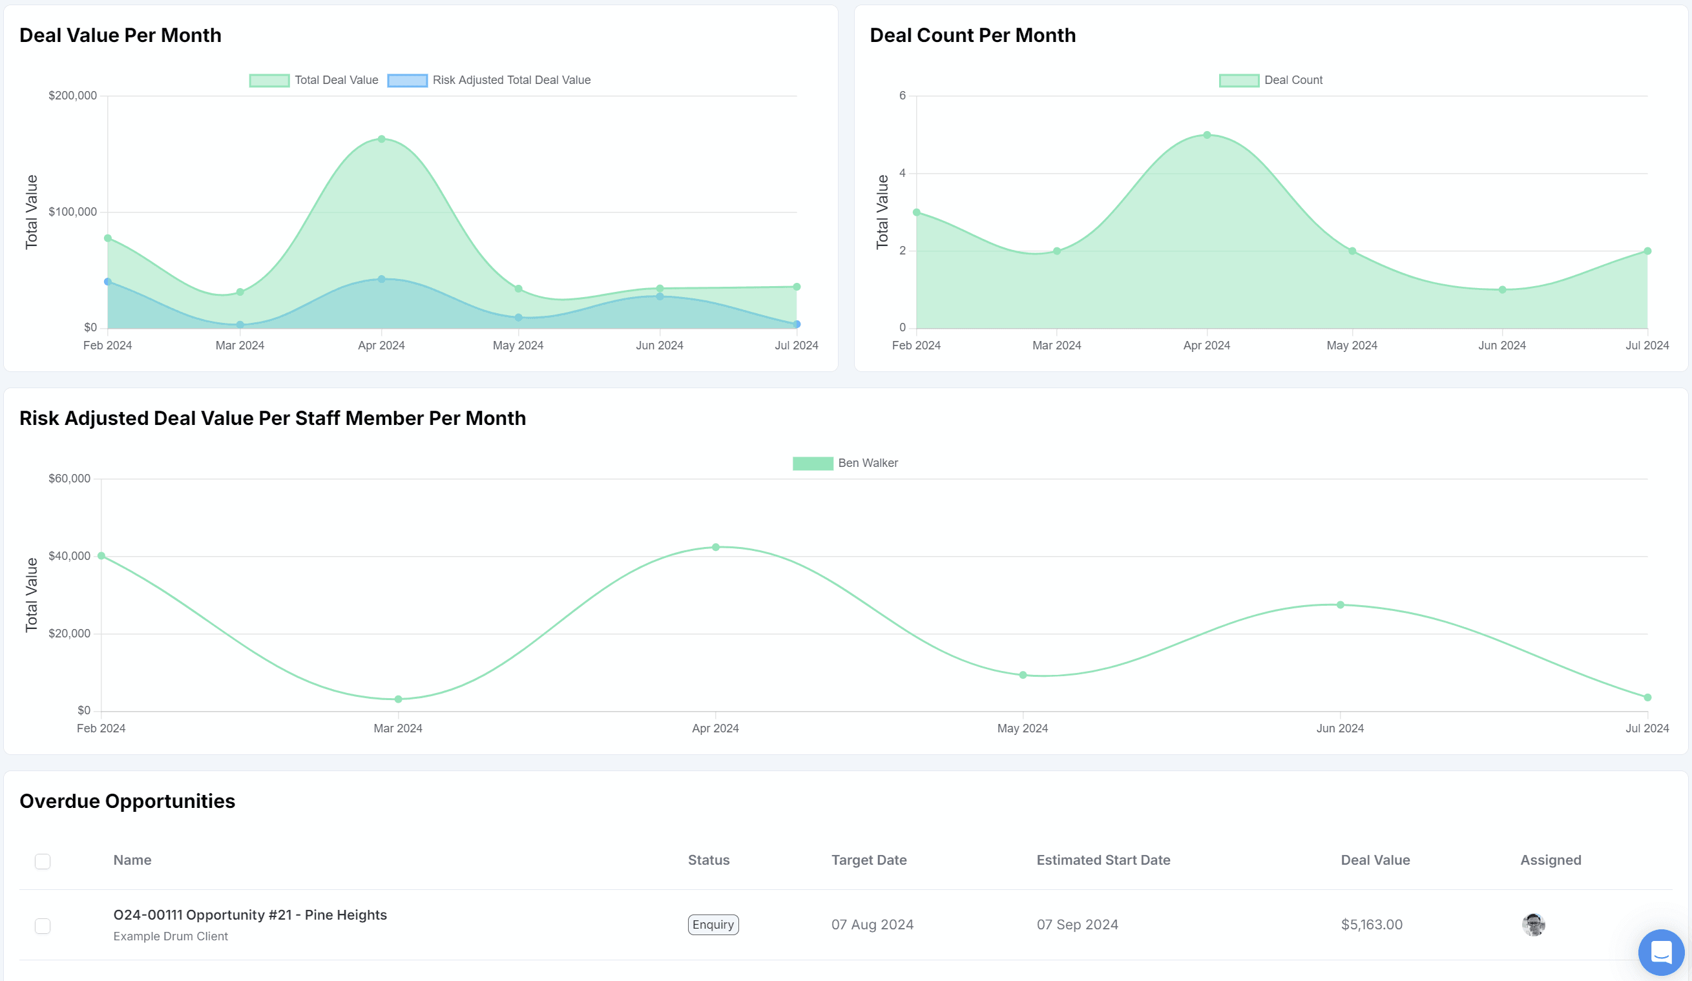The image size is (1692, 981).
Task: Open O24-00111 Opportunity #21 - Pine Heights
Action: point(250,914)
